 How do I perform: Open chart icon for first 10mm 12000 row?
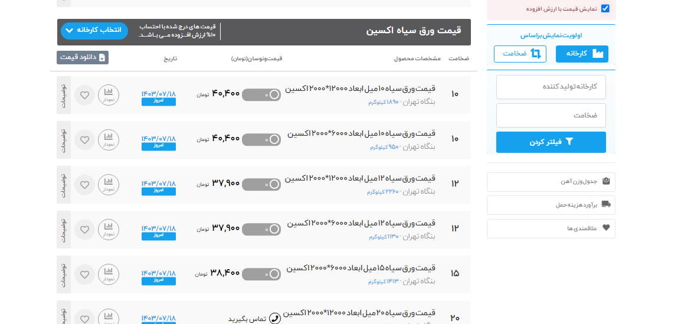(108, 95)
